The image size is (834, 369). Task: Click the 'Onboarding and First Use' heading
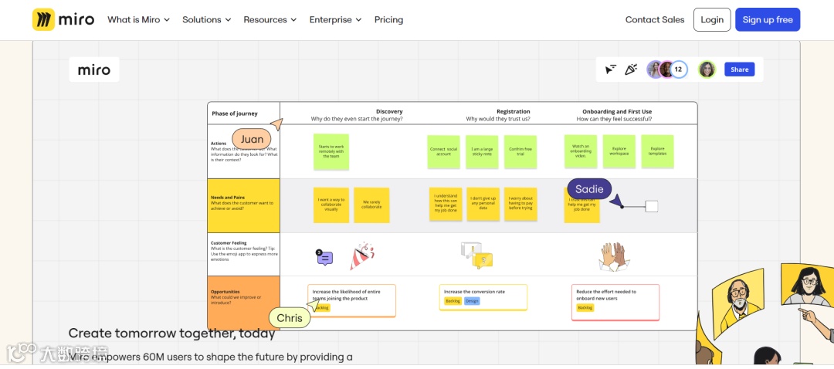[617, 112]
